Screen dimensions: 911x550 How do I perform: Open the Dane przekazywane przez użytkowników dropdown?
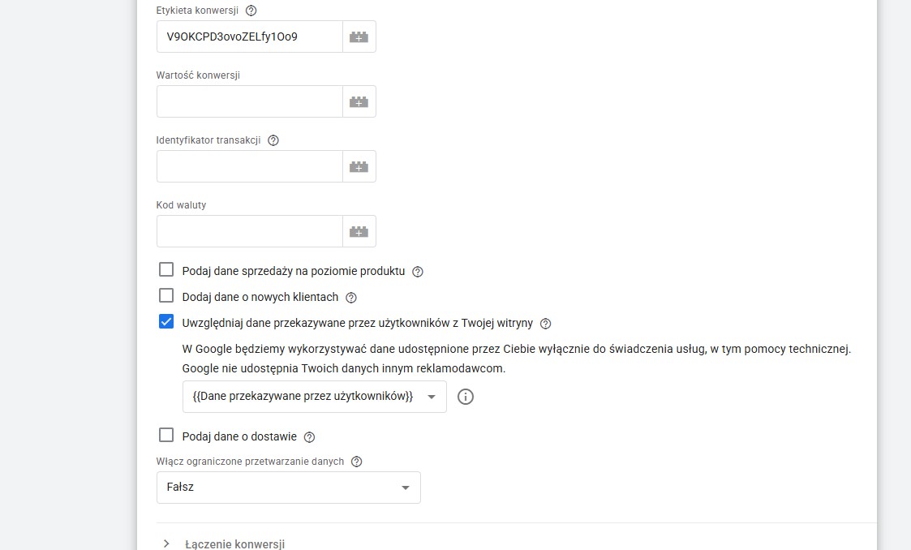click(x=314, y=397)
